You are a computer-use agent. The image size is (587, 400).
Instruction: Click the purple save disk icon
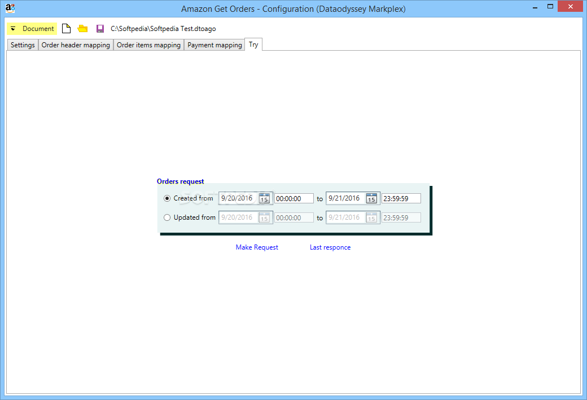coord(100,29)
